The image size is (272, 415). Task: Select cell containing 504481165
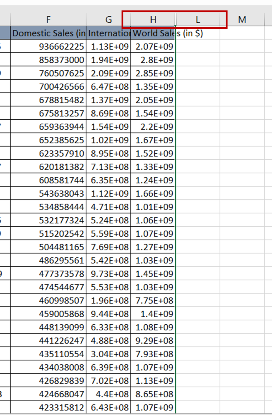click(x=48, y=247)
